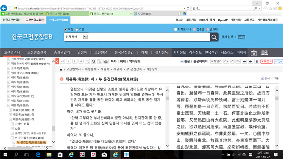This screenshot has width=283, height=159.
Task: Click the dark magnifier icon in the document toolbar
Action: click(93, 62)
